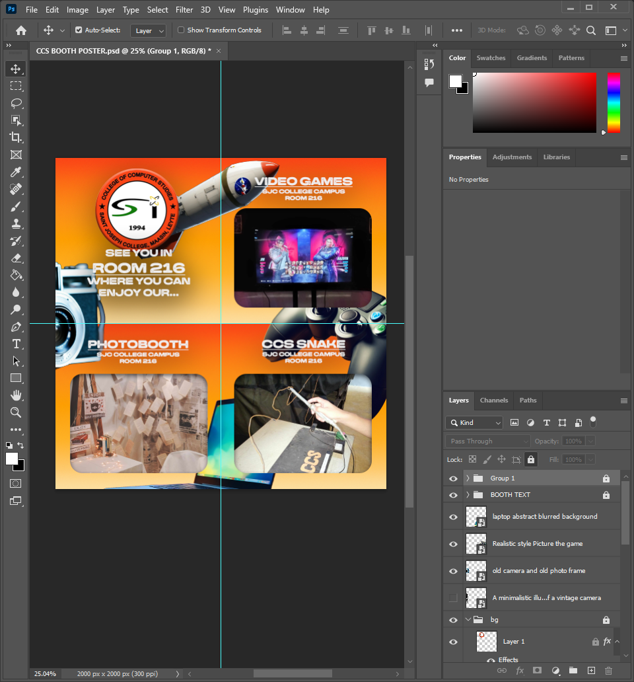
Task: Choose the Type tool
Action: tap(16, 343)
